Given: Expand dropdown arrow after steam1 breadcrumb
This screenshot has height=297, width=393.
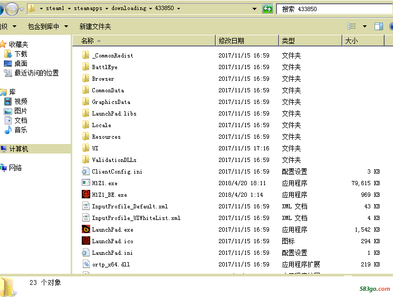Looking at the screenshot, I should pos(69,8).
